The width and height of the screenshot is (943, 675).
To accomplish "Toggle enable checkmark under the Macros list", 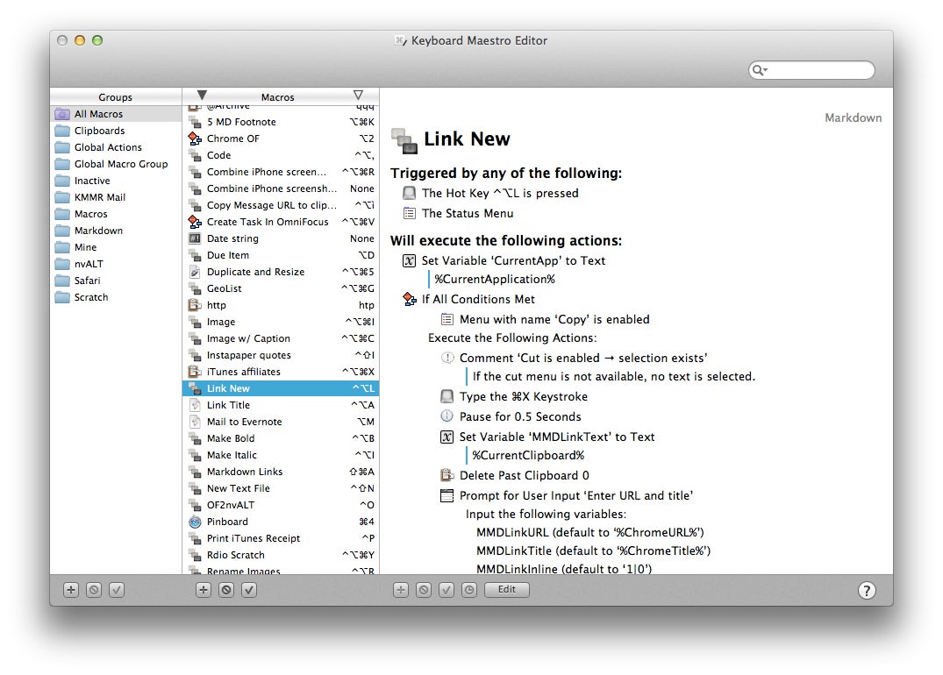I will click(x=249, y=590).
